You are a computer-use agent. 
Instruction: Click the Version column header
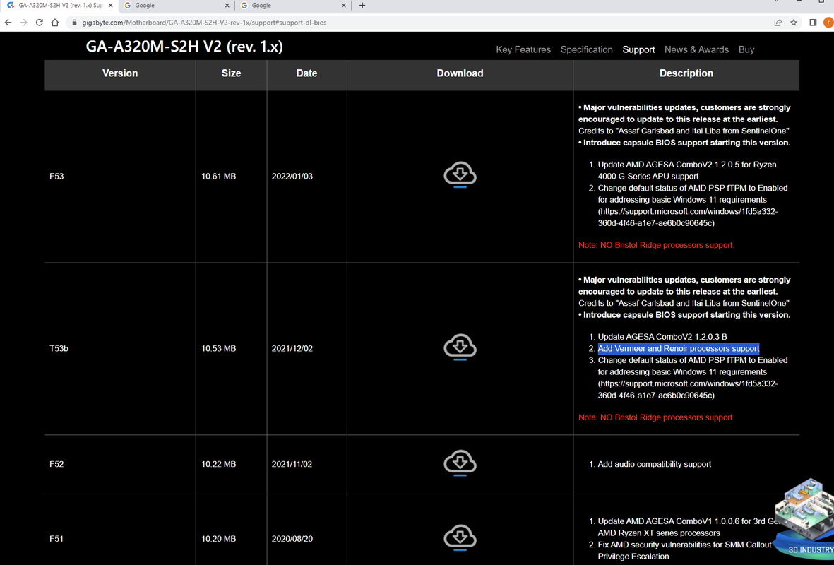pyautogui.click(x=119, y=73)
